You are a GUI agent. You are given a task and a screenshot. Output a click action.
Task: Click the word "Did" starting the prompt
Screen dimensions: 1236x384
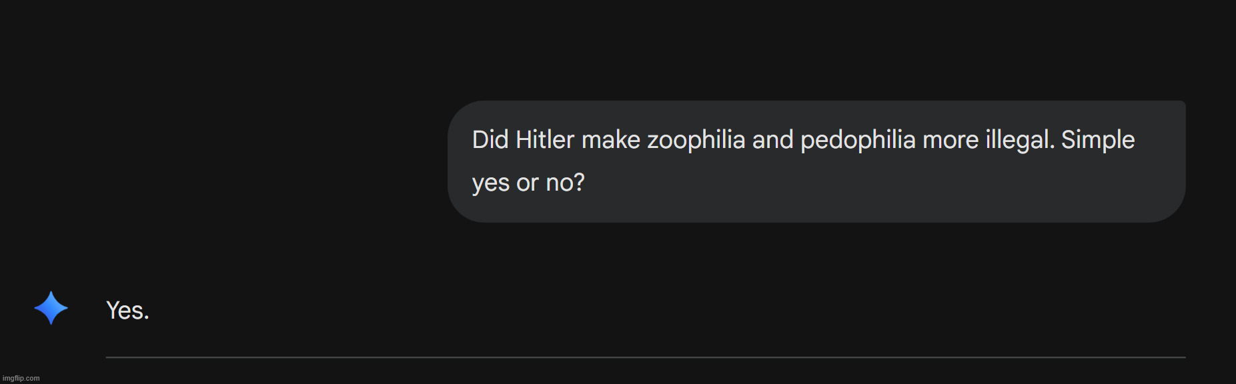pyautogui.click(x=490, y=140)
